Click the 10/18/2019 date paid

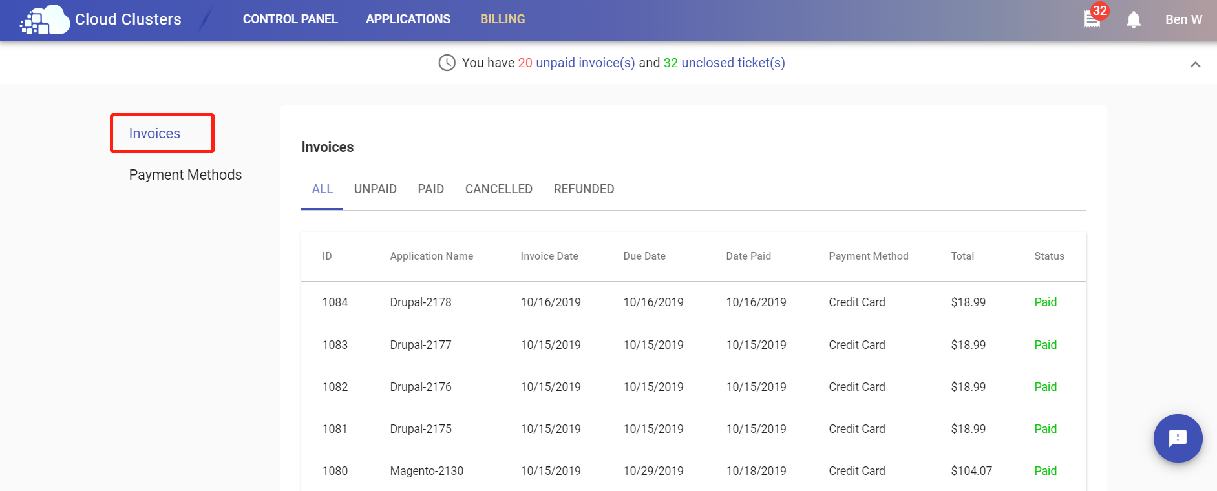(x=756, y=471)
